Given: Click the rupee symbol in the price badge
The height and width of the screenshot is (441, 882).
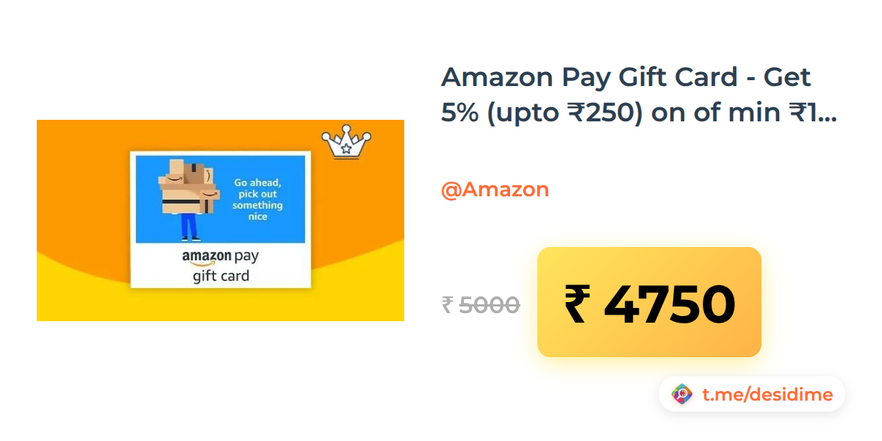Looking at the screenshot, I should 578,304.
